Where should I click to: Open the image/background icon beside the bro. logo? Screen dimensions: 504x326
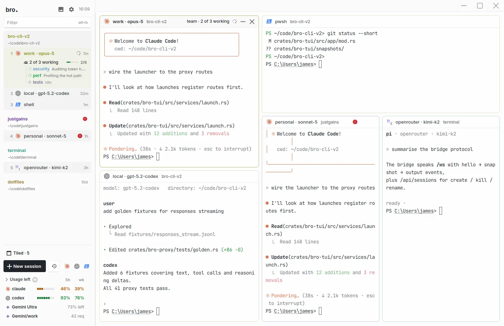(61, 9)
